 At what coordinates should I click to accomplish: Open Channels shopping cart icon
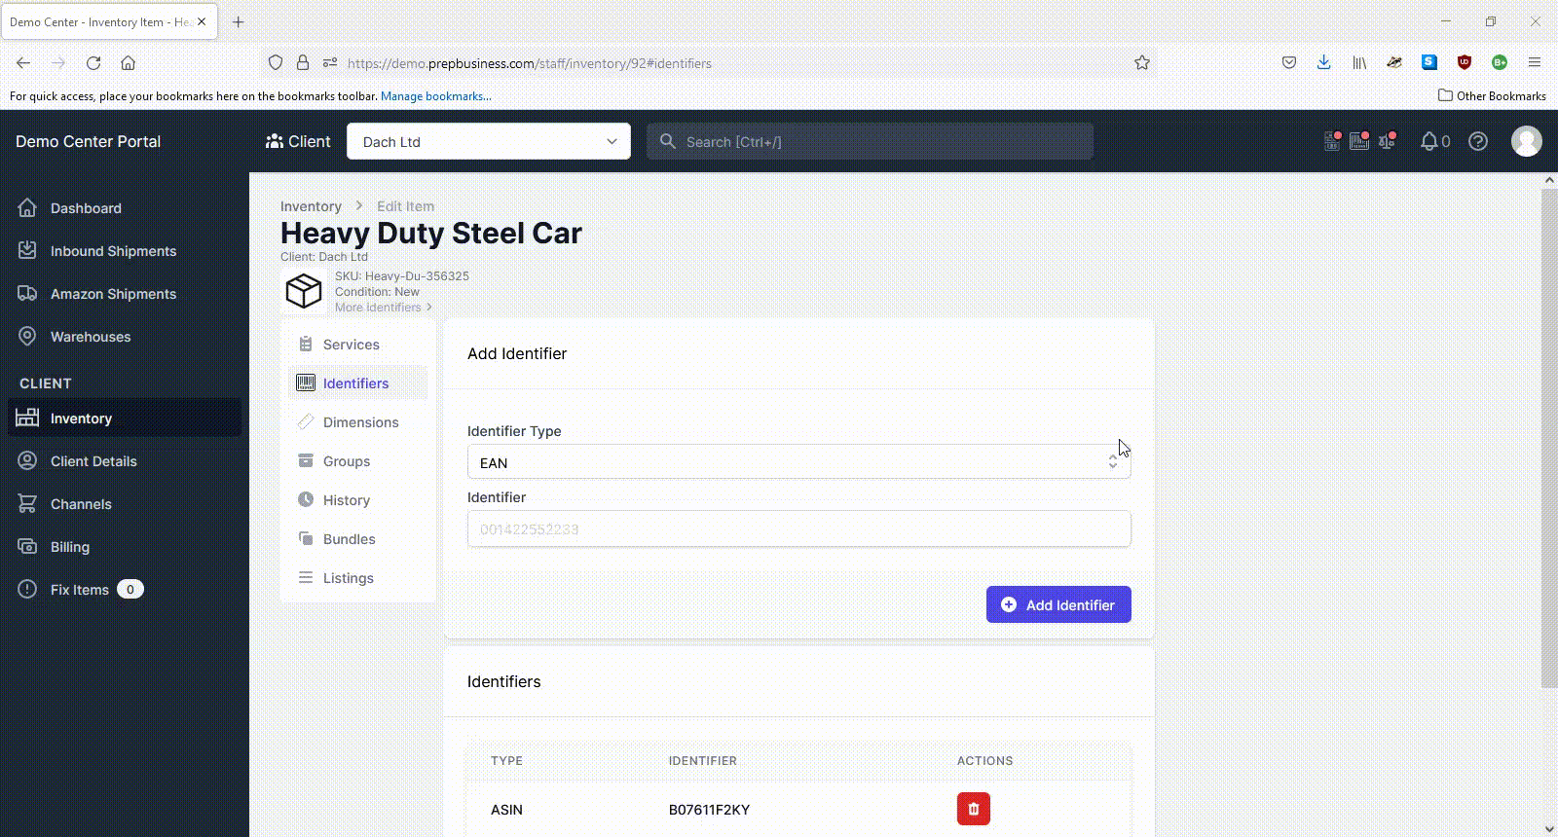point(27,503)
